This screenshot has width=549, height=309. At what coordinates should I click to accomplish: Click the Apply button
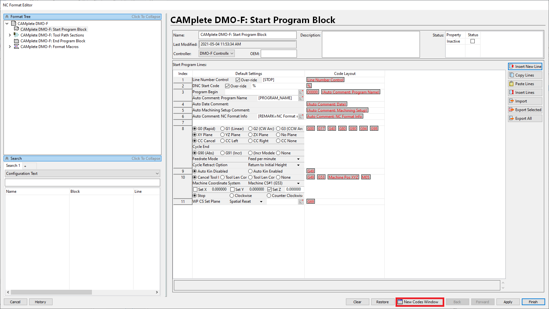[x=508, y=302]
